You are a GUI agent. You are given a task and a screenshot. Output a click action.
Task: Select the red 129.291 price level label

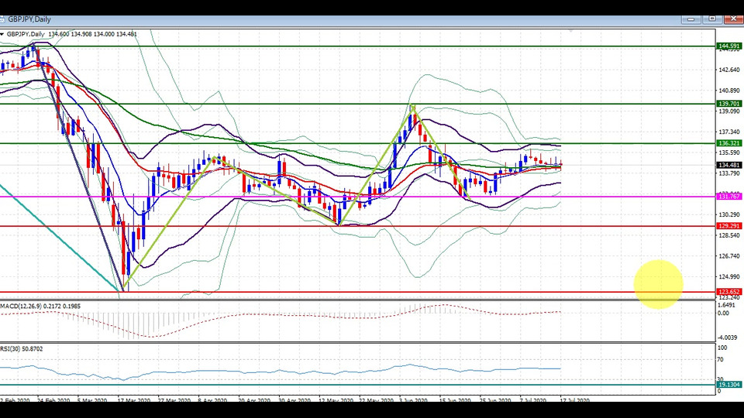[x=728, y=226]
